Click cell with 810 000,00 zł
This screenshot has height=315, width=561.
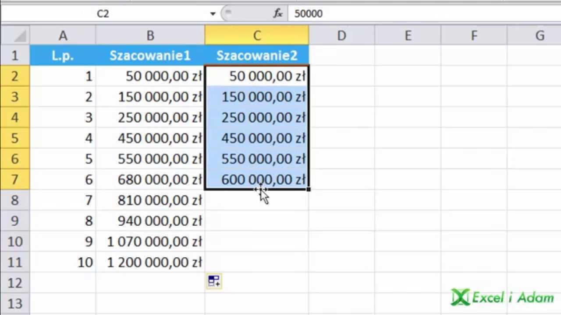(x=150, y=200)
